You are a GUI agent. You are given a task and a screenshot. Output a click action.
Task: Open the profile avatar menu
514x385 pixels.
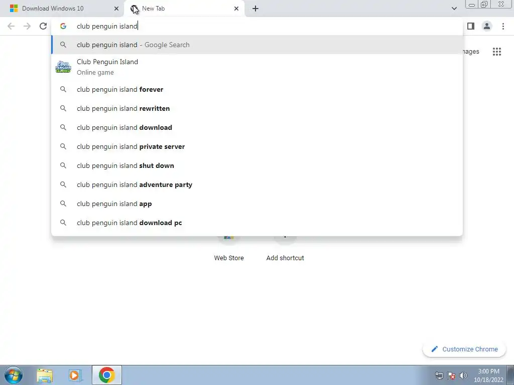487,26
